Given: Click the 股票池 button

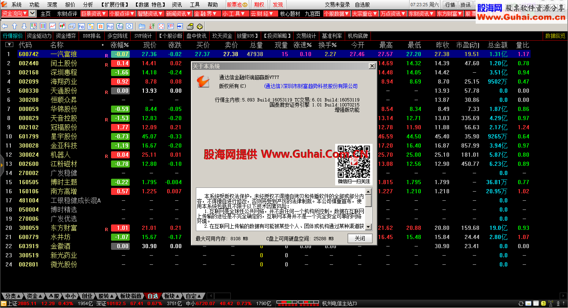Looking at the screenshot, I should 237,5.
